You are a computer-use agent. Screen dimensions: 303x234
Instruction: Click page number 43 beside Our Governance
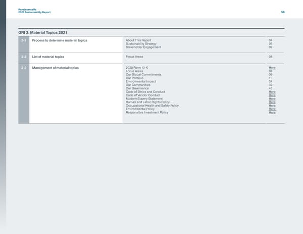[x=270, y=88]
